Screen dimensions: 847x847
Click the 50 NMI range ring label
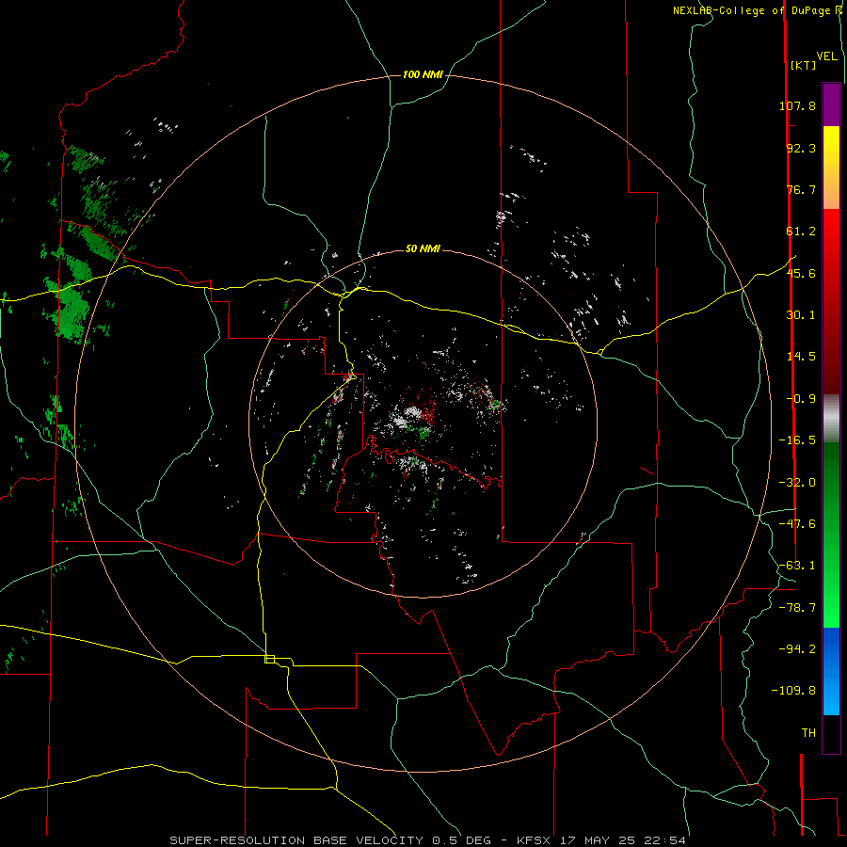pos(423,248)
